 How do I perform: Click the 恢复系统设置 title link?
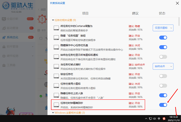click(58, 3)
